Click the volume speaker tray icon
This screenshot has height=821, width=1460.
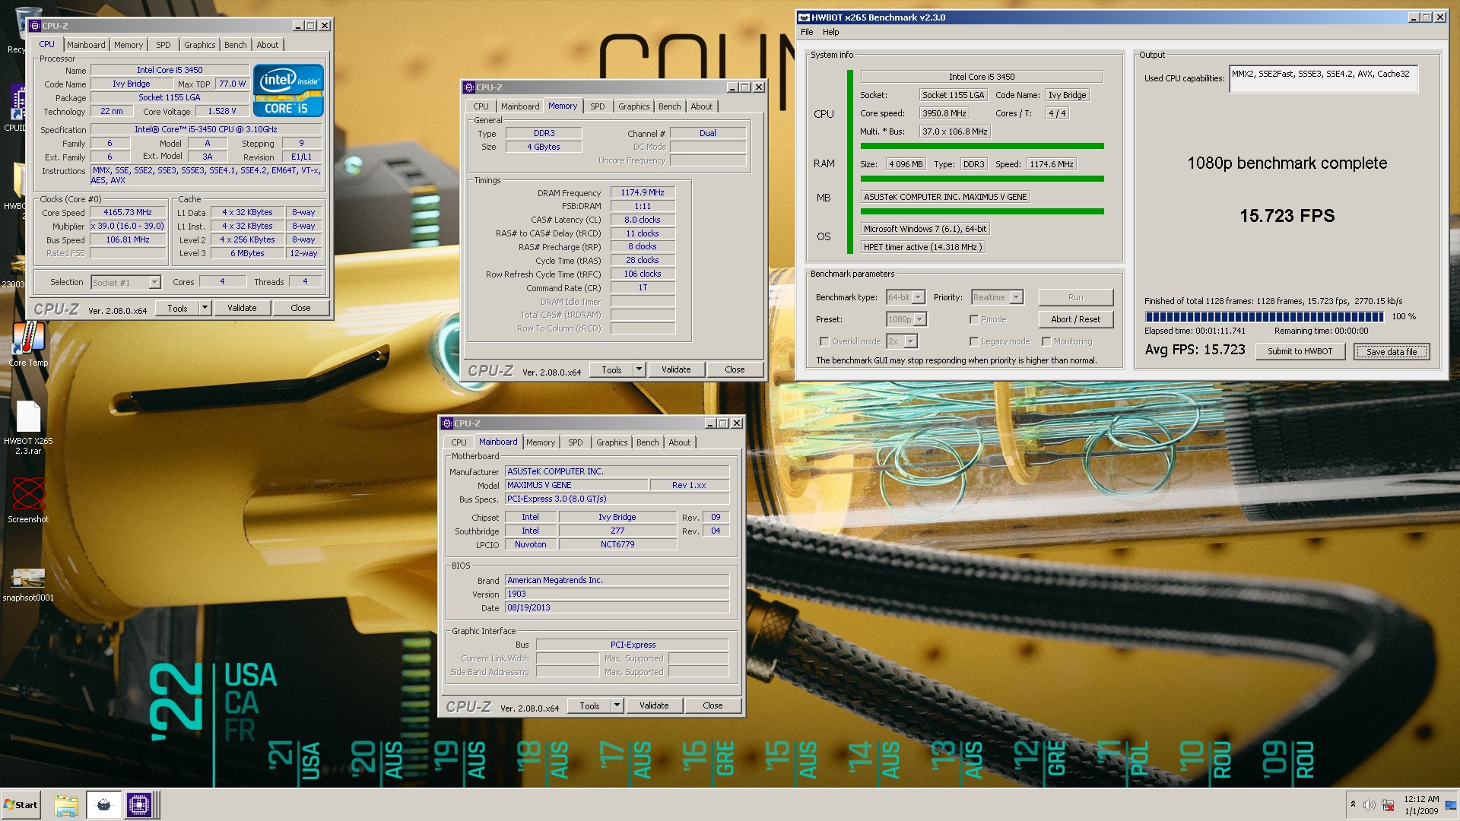[x=1369, y=805]
